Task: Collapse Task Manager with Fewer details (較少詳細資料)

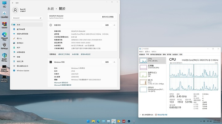Action: click(x=146, y=115)
